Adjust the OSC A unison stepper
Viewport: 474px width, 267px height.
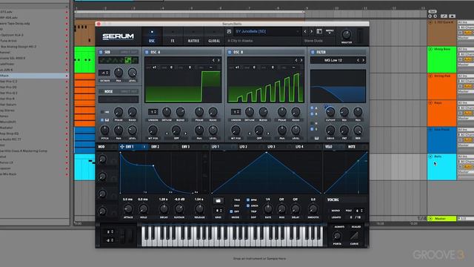pos(153,112)
